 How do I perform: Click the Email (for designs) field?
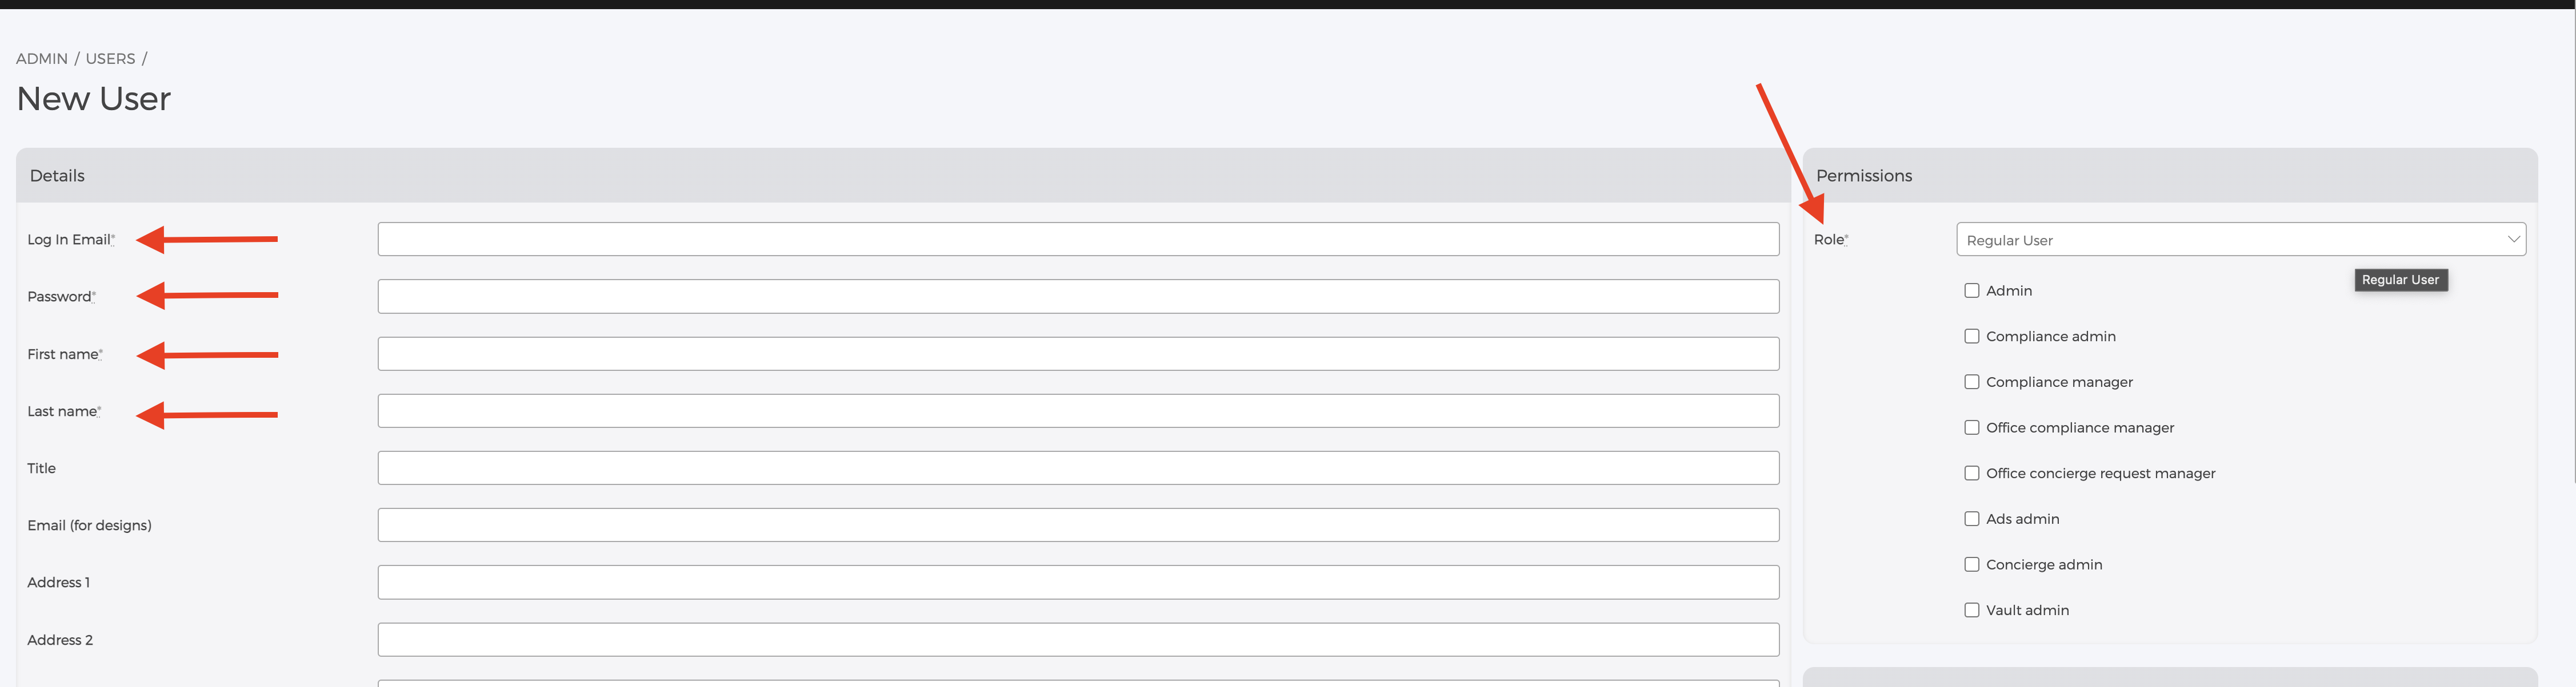point(1078,525)
